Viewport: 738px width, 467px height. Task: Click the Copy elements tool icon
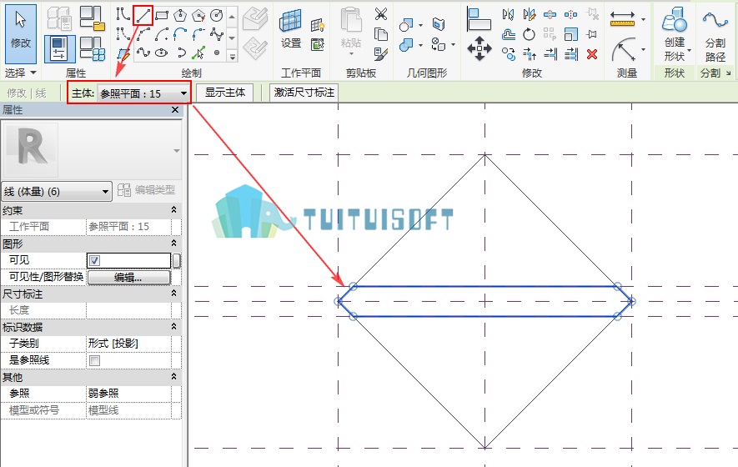(509, 54)
